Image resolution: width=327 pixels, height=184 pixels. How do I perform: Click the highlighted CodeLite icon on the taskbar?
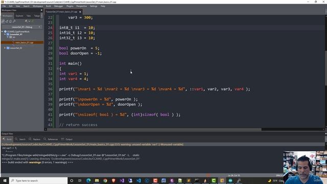click(x=222, y=180)
